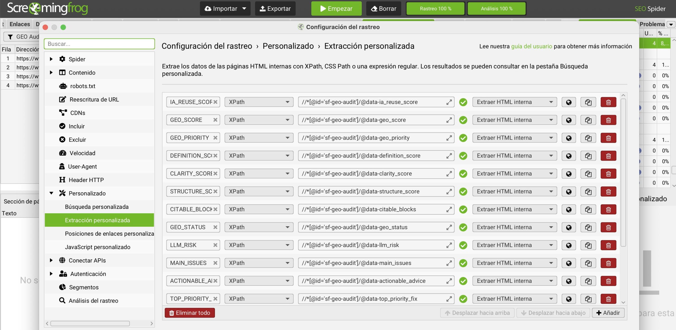
Task: Open the 'guía del usuario' link
Action: pos(531,46)
